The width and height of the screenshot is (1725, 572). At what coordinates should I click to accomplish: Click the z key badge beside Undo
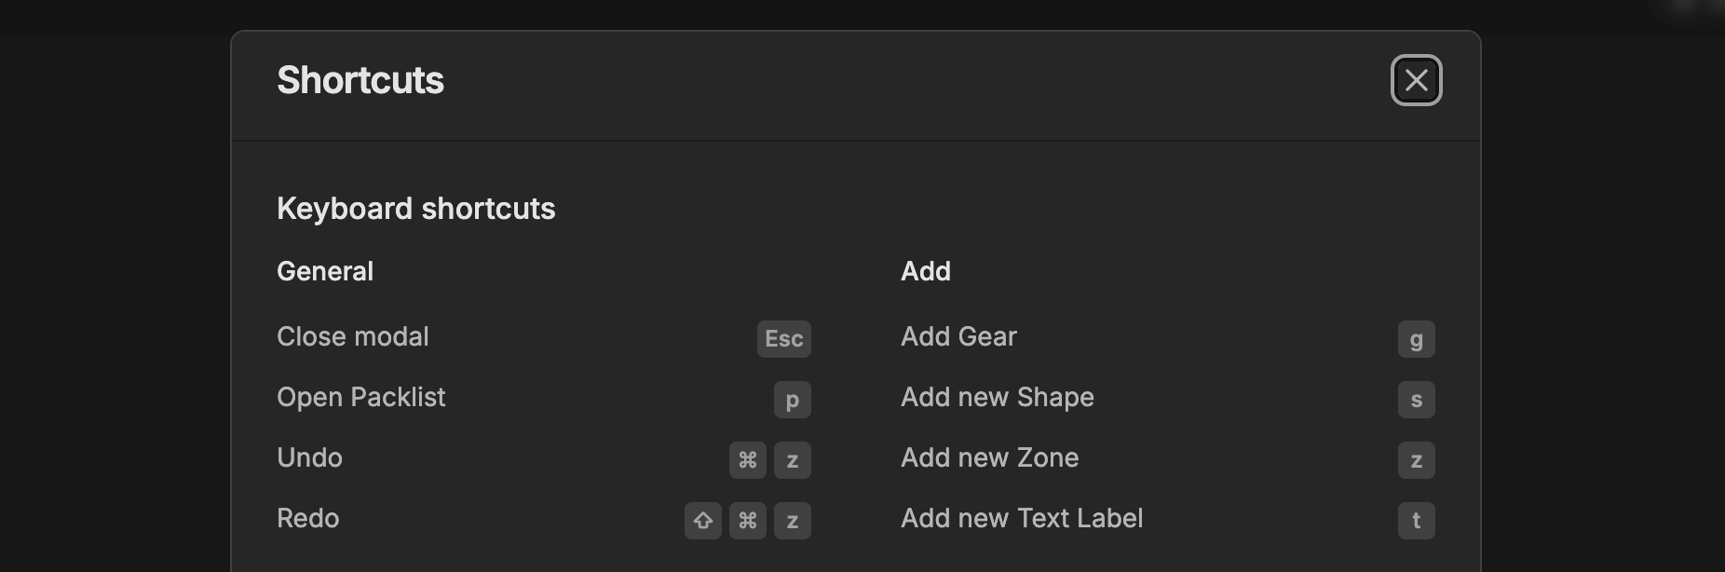pos(792,459)
